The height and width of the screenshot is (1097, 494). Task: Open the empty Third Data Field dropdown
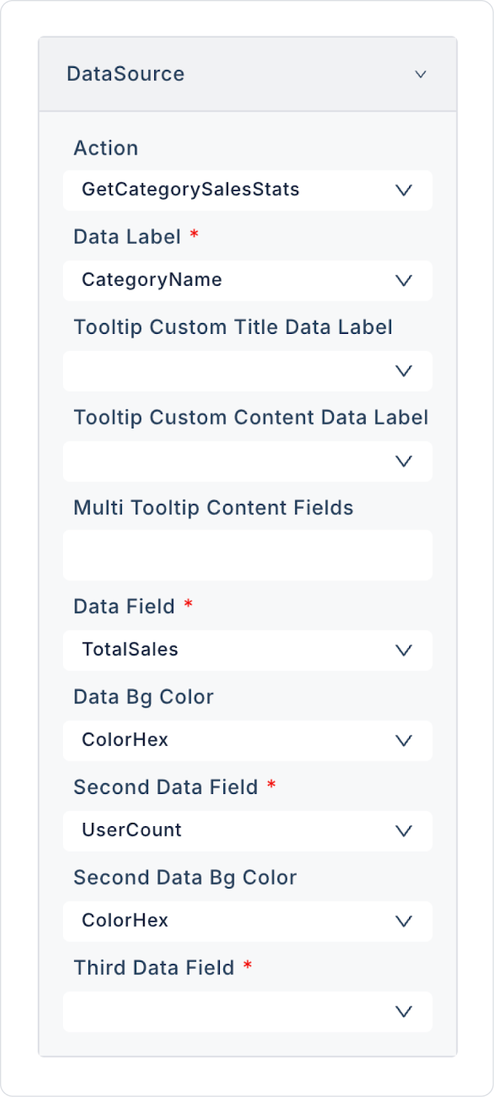(226, 1012)
